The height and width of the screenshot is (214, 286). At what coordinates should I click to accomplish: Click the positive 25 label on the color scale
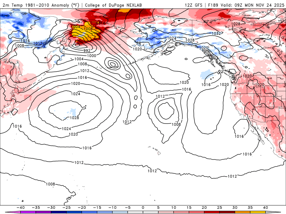click(220, 208)
